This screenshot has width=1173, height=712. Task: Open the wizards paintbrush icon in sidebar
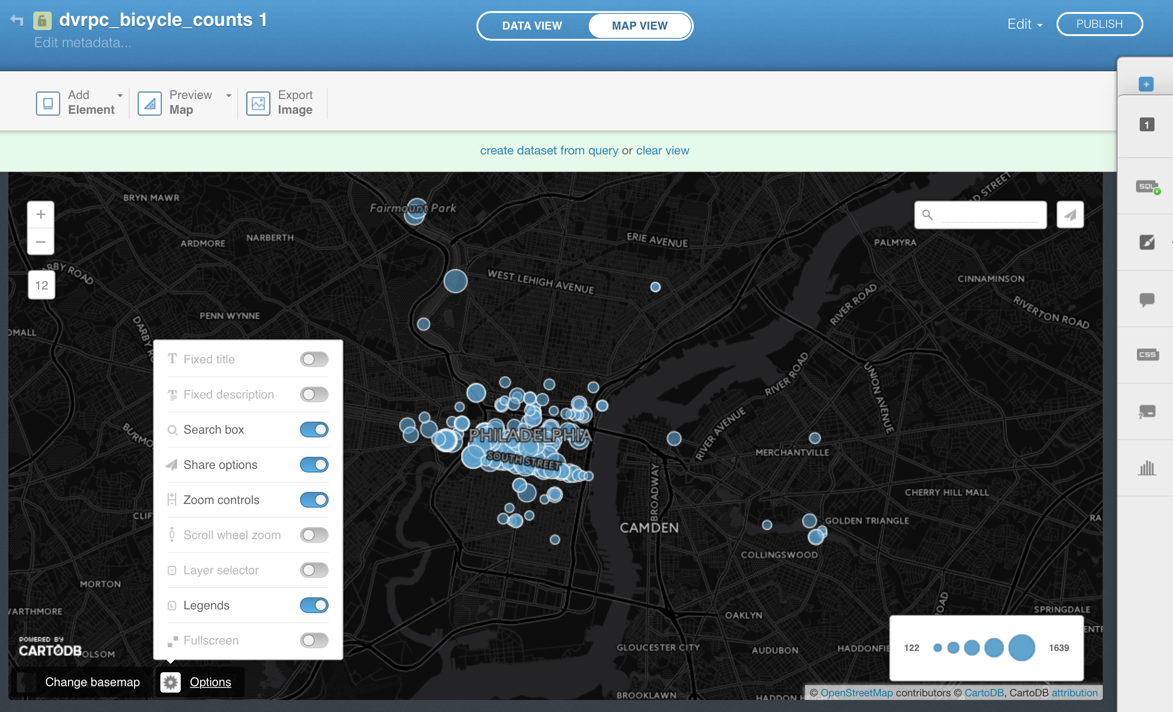pos(1147,242)
